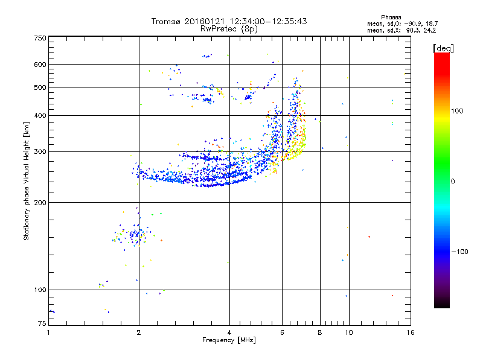Click the colorbar tick label '-100'

tap(459, 252)
